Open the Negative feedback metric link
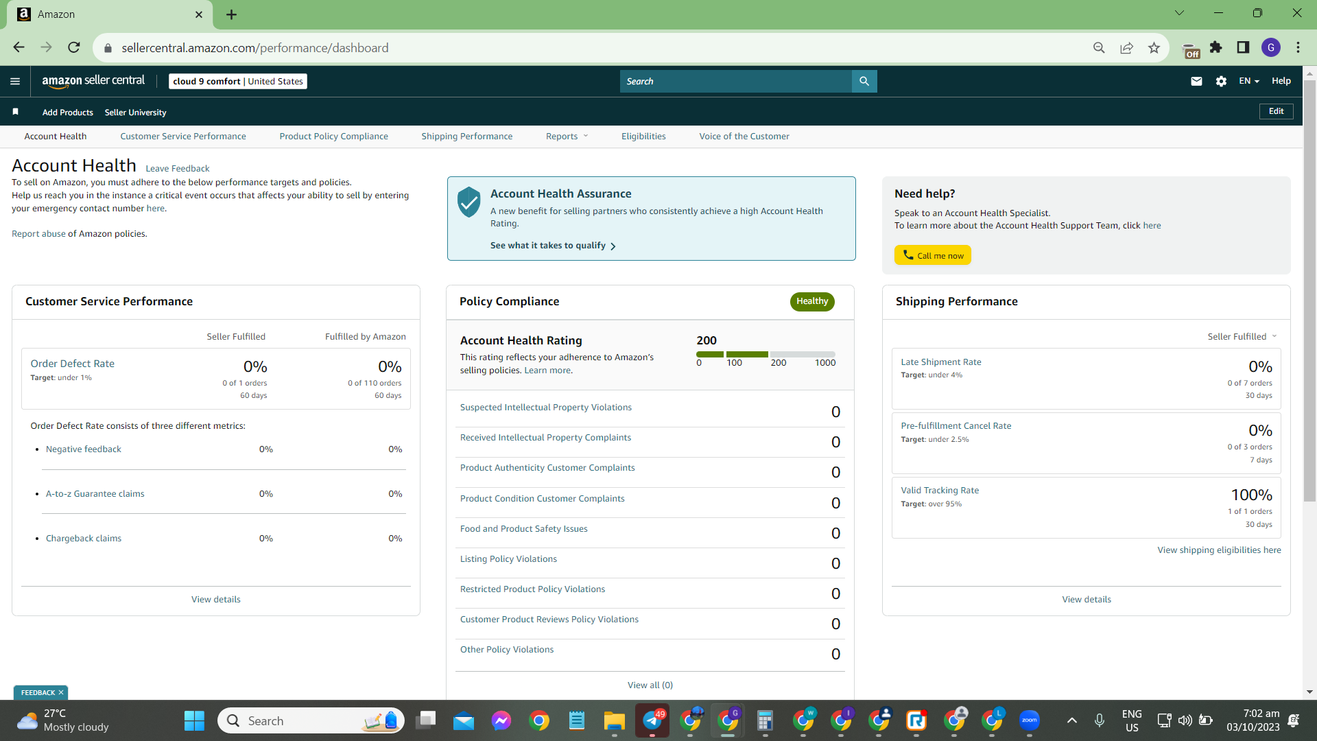Image resolution: width=1317 pixels, height=741 pixels. coord(84,449)
